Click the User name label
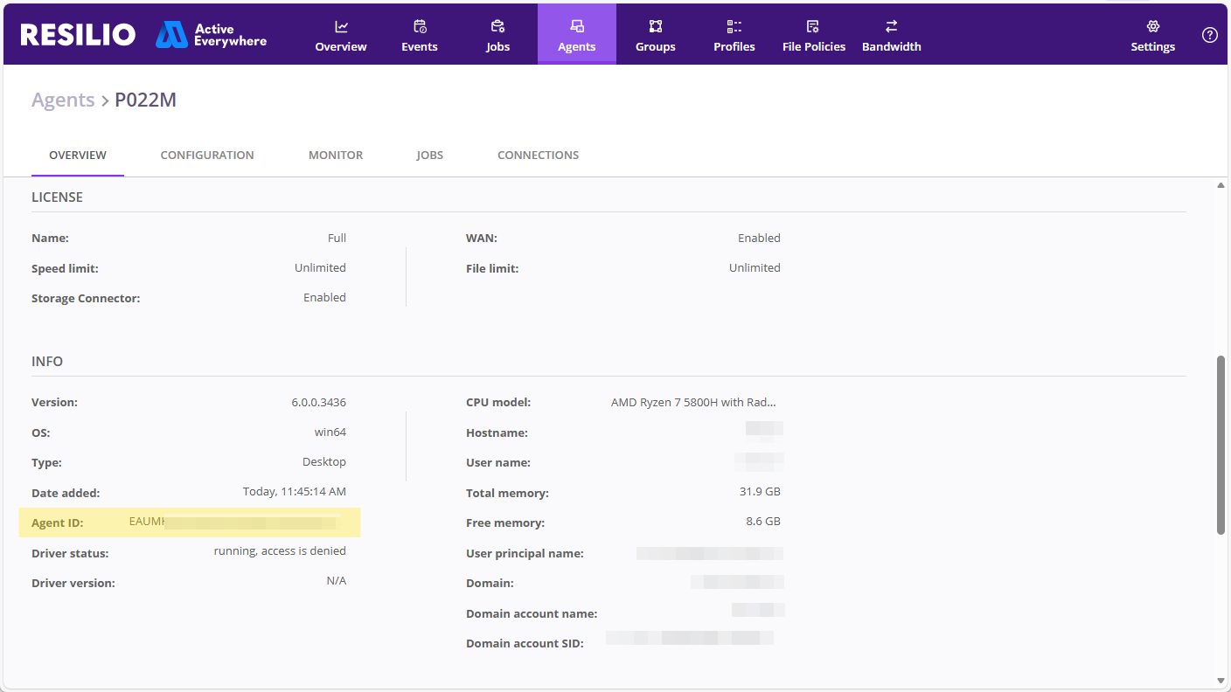The height and width of the screenshot is (692, 1231). [498, 462]
